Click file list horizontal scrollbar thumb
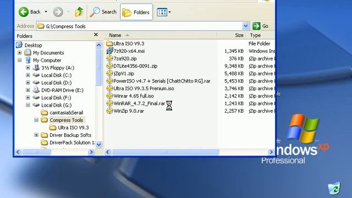The width and height of the screenshot is (352, 198). [x=166, y=152]
